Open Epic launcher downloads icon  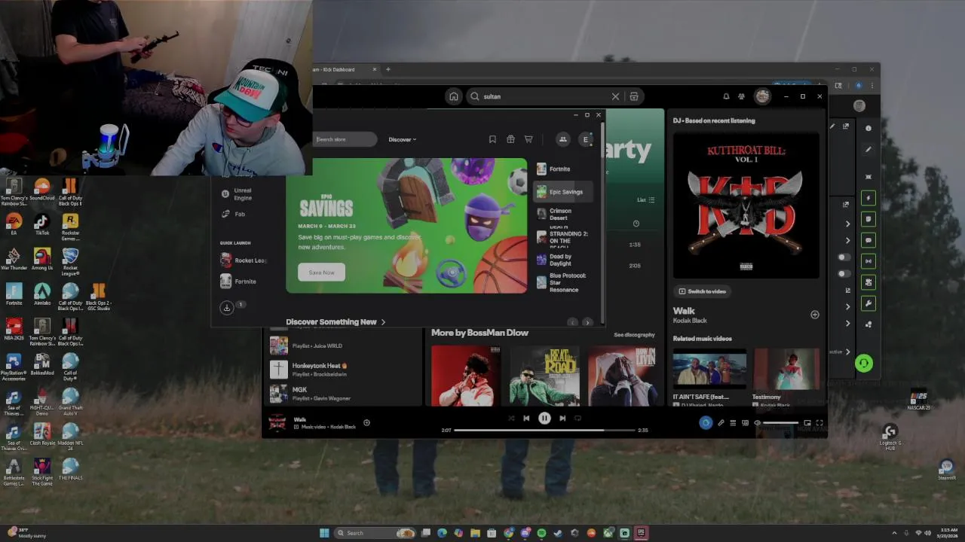226,307
